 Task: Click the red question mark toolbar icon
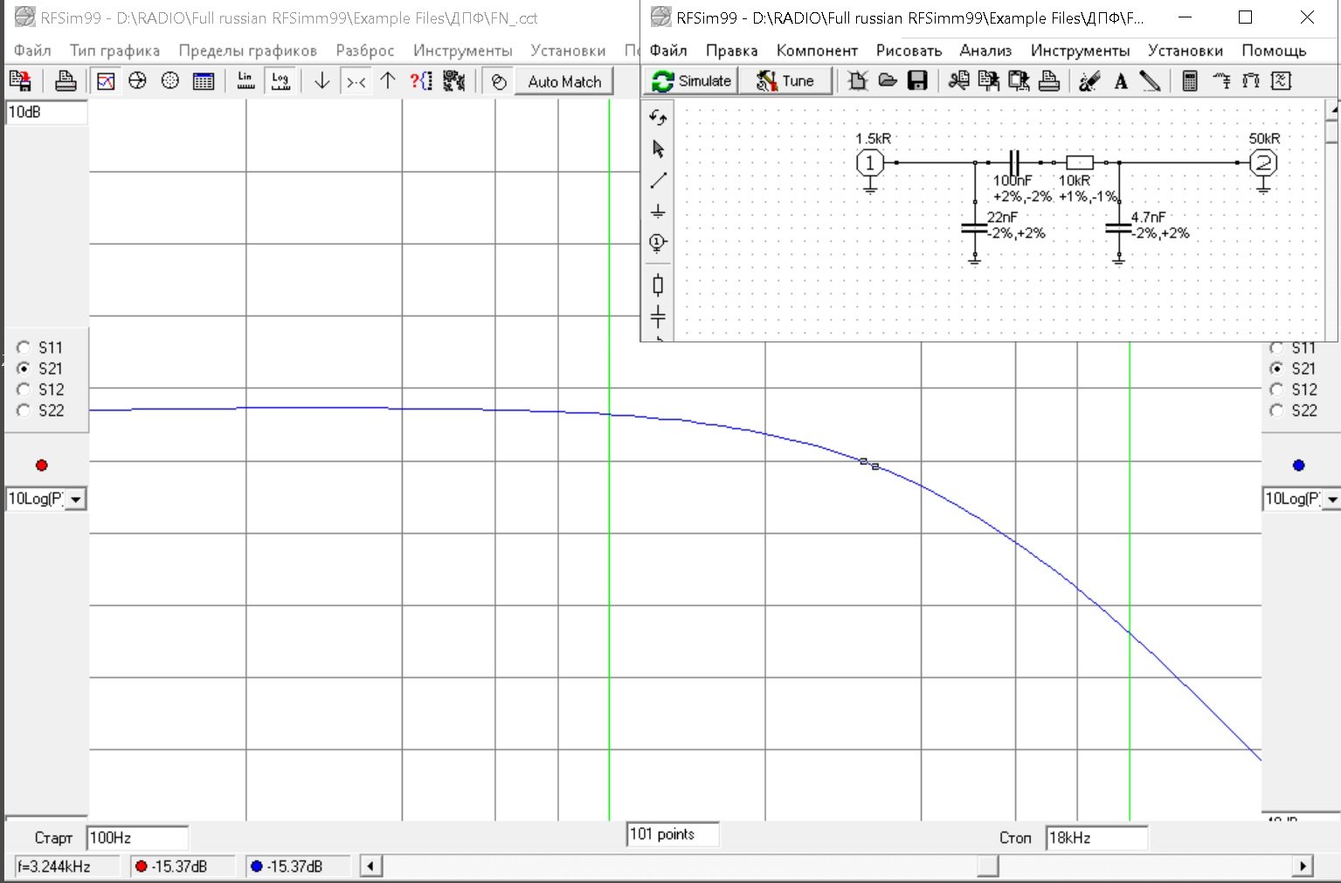click(x=421, y=81)
